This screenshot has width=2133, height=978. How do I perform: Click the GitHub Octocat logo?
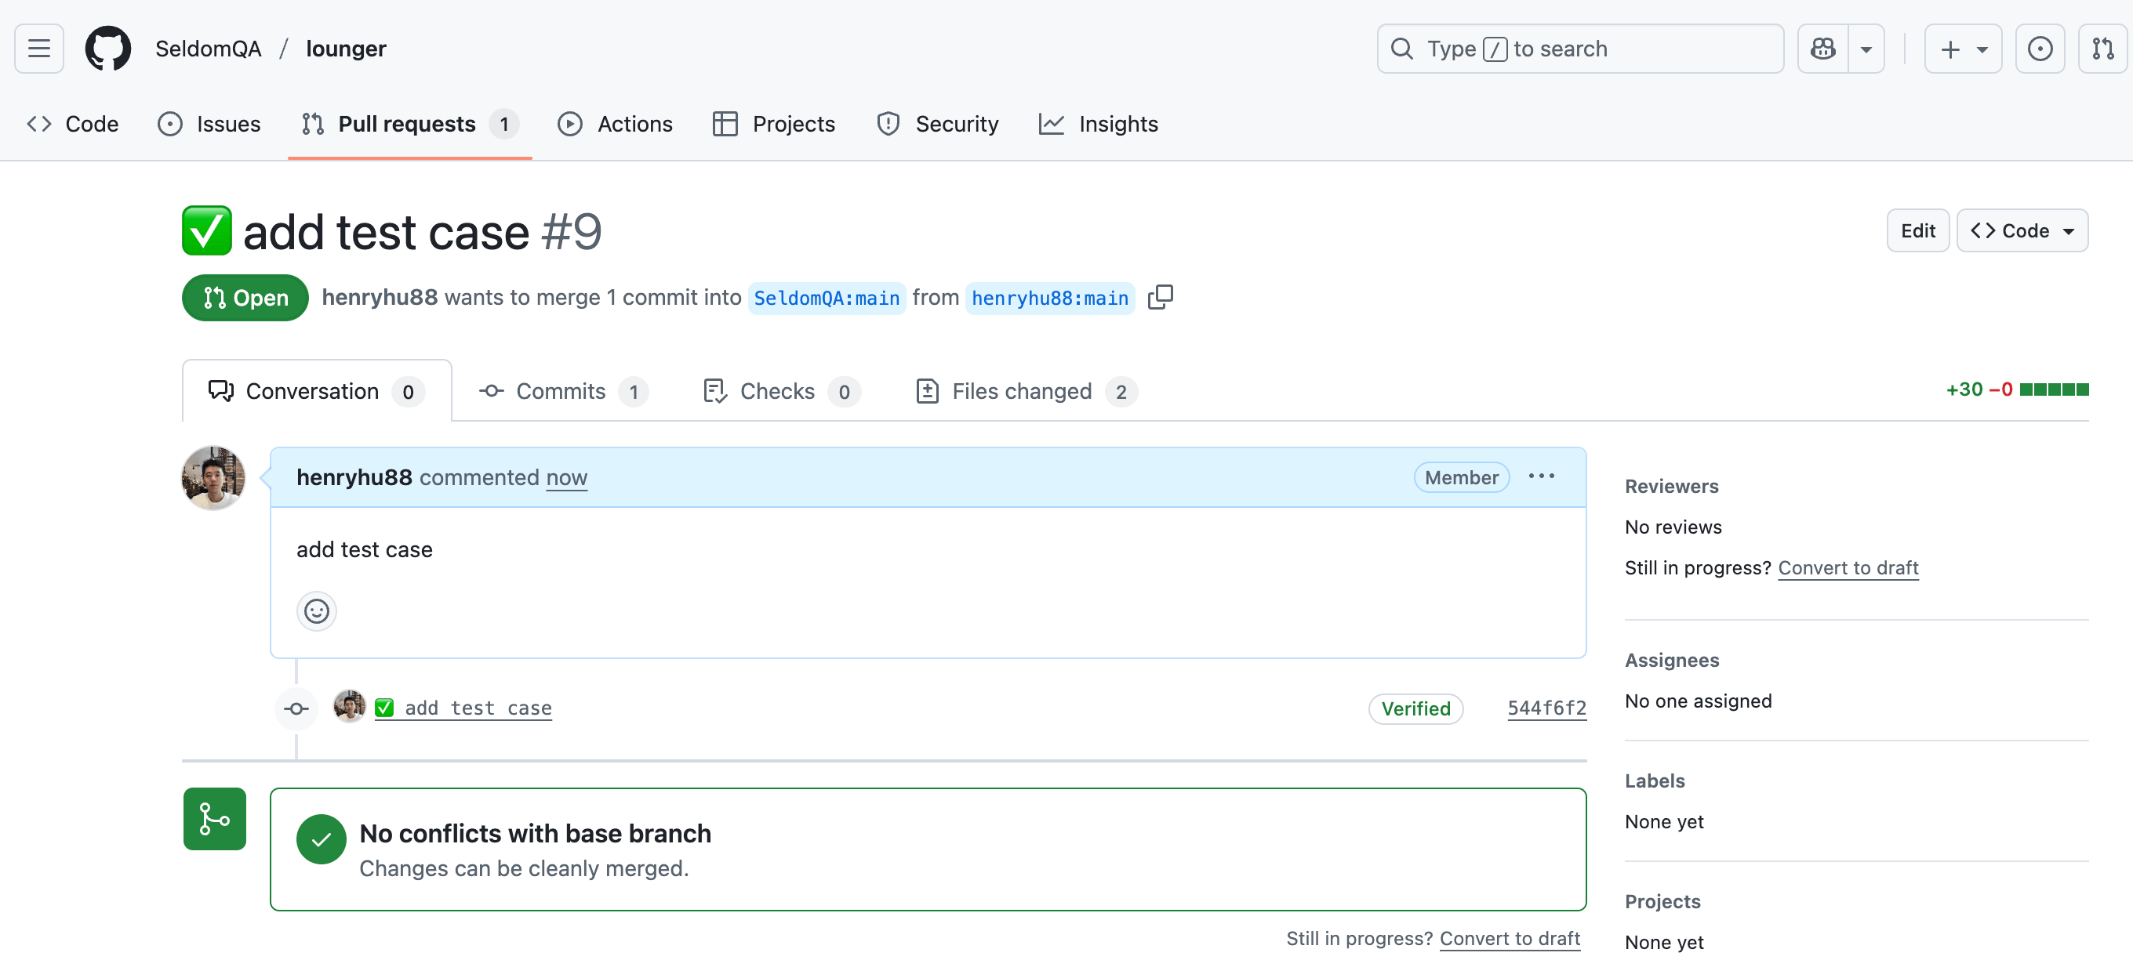[x=107, y=49]
